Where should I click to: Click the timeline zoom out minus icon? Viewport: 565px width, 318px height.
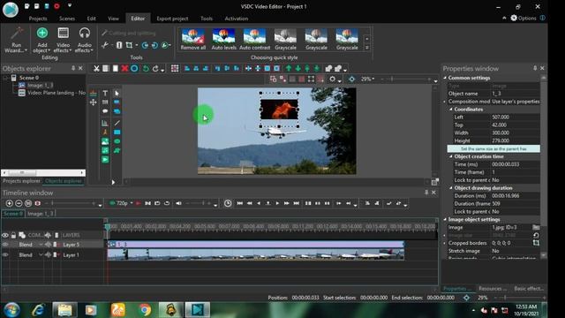[x=19, y=204]
